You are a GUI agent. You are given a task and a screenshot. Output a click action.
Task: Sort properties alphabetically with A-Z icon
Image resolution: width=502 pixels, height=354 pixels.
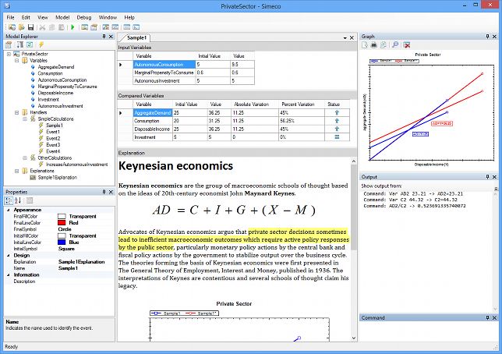point(17,200)
